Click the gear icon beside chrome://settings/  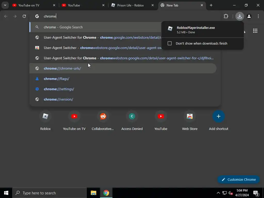pos(37,89)
